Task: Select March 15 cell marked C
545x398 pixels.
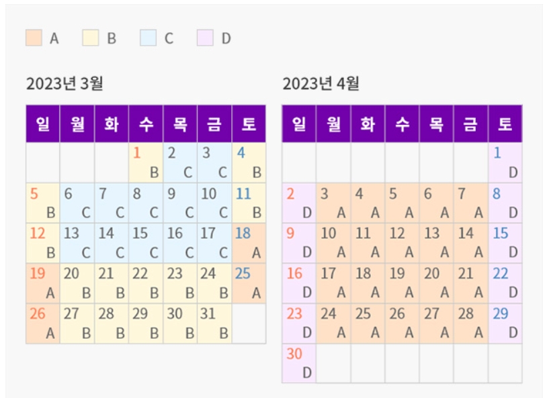Action: pyautogui.click(x=146, y=243)
